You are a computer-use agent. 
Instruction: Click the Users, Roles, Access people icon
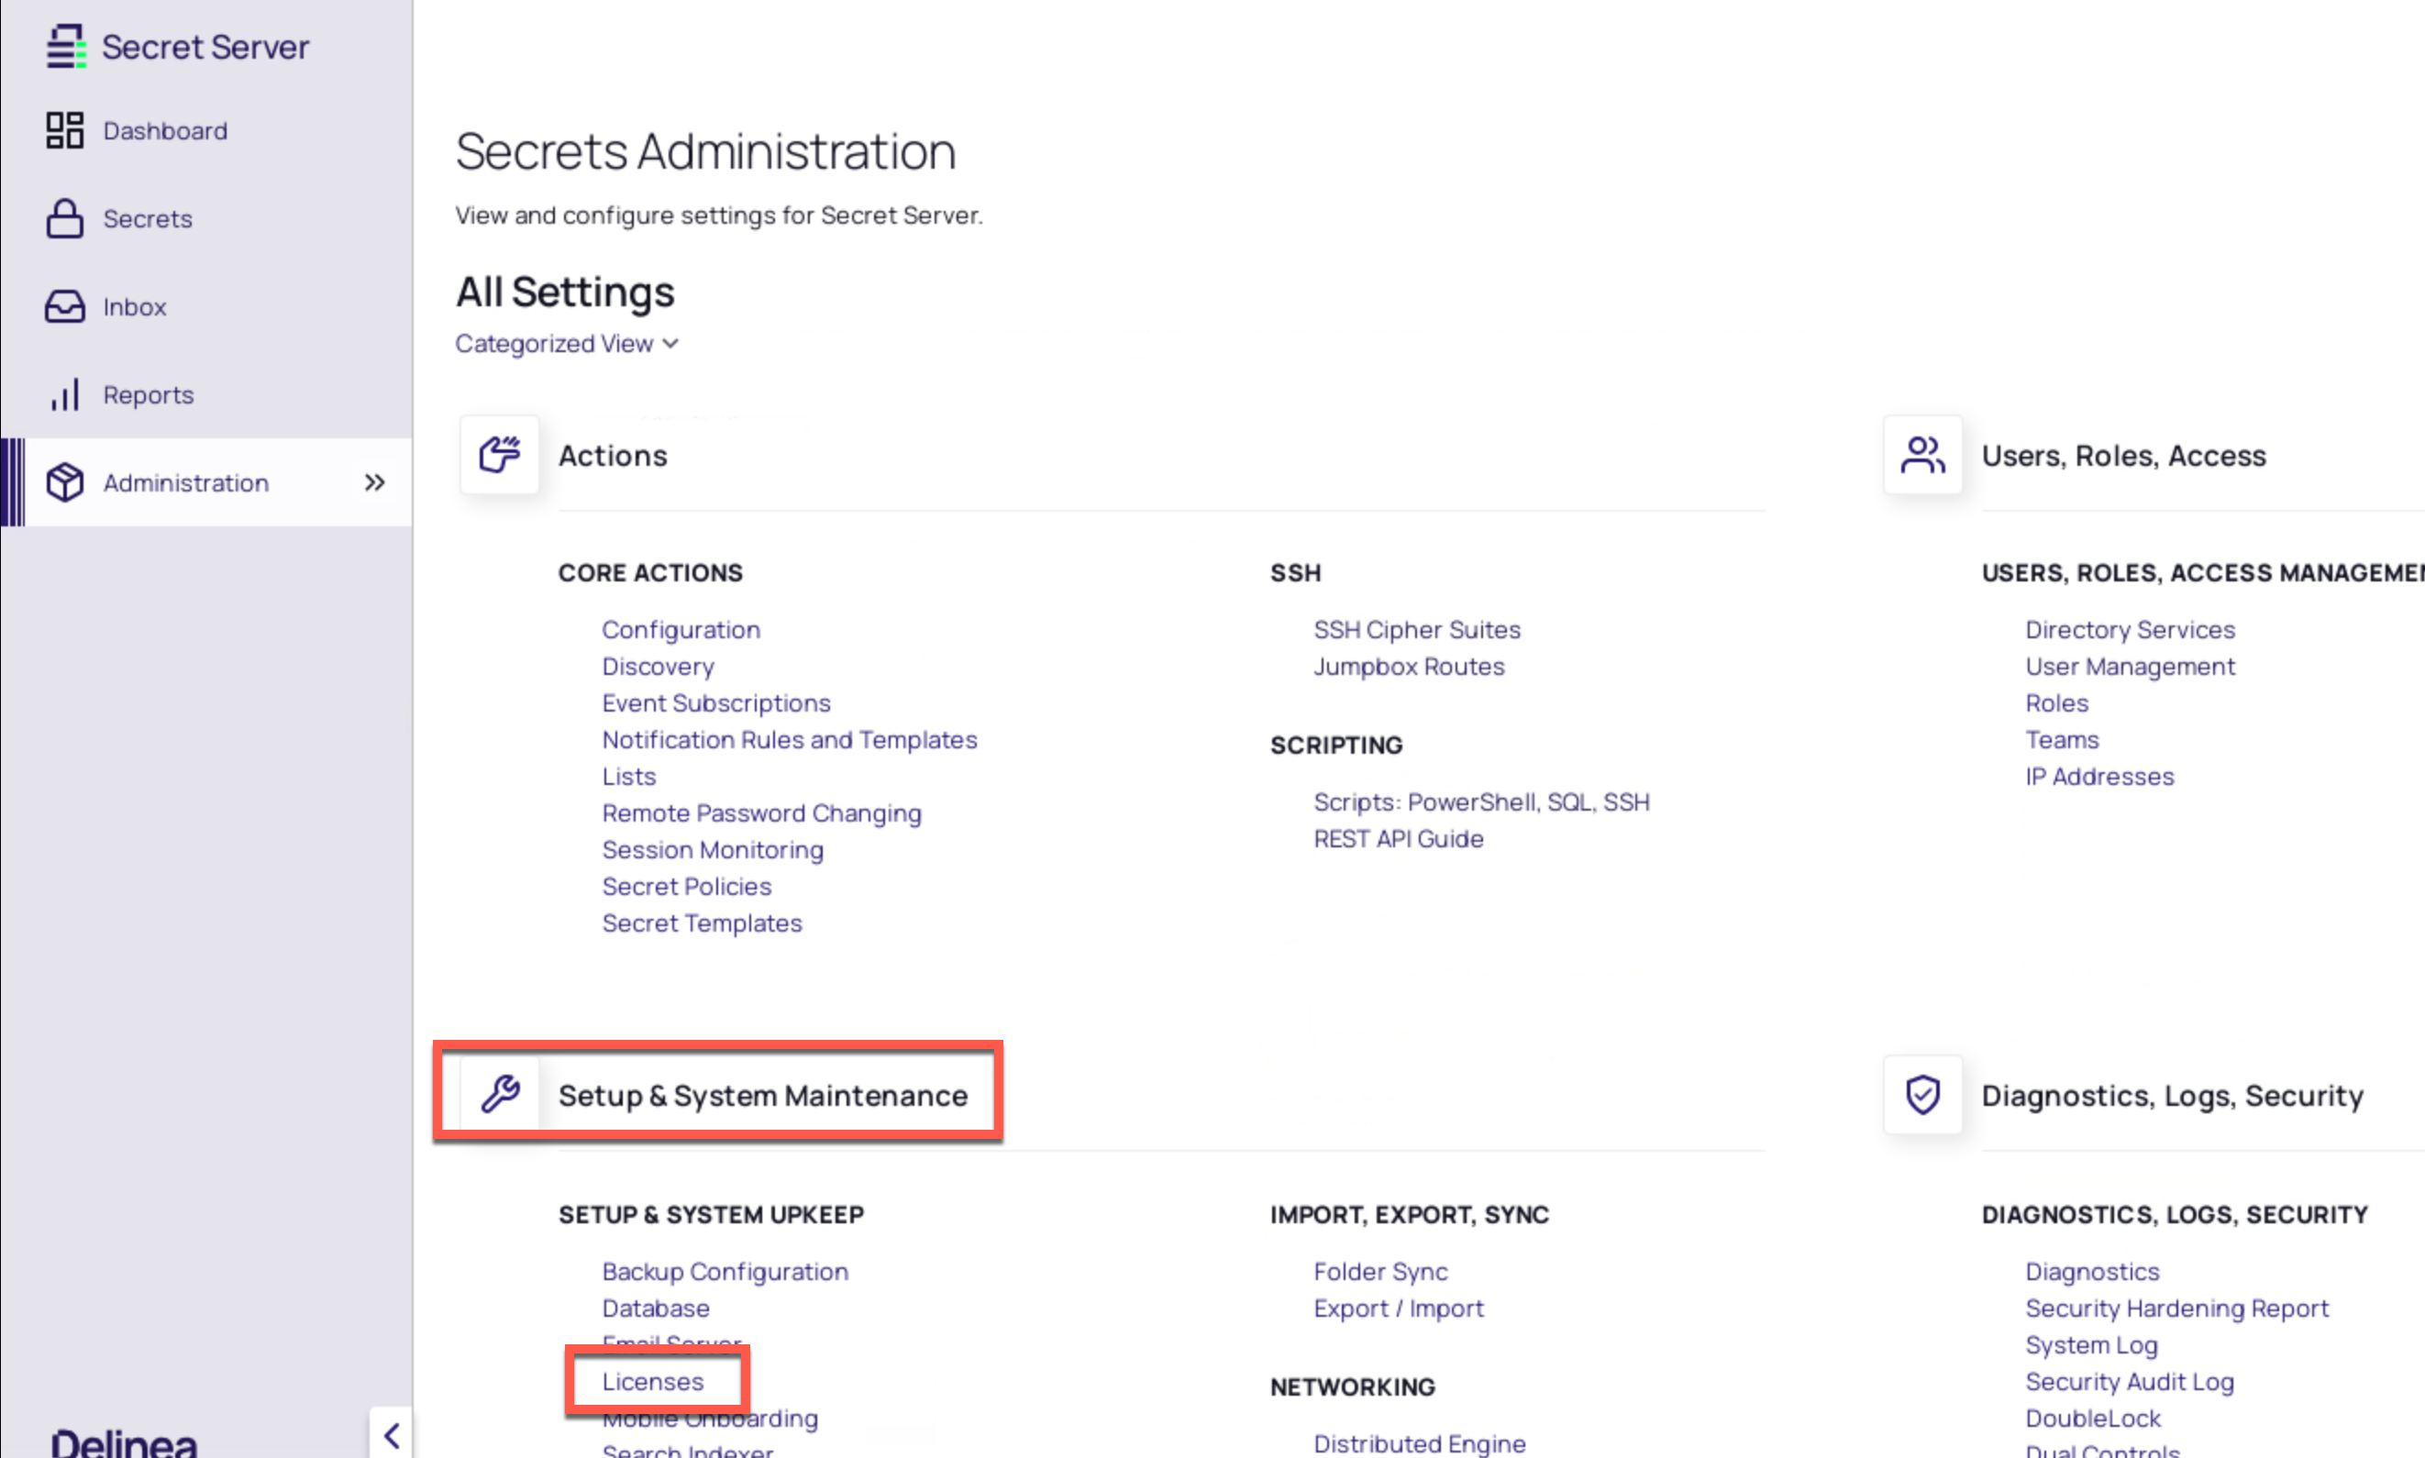[x=1921, y=455]
